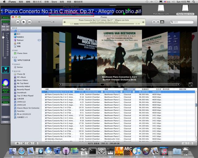Viewport: 198px width, 158px height.
Task: Open ARC application from the Dock
Action: (128, 151)
